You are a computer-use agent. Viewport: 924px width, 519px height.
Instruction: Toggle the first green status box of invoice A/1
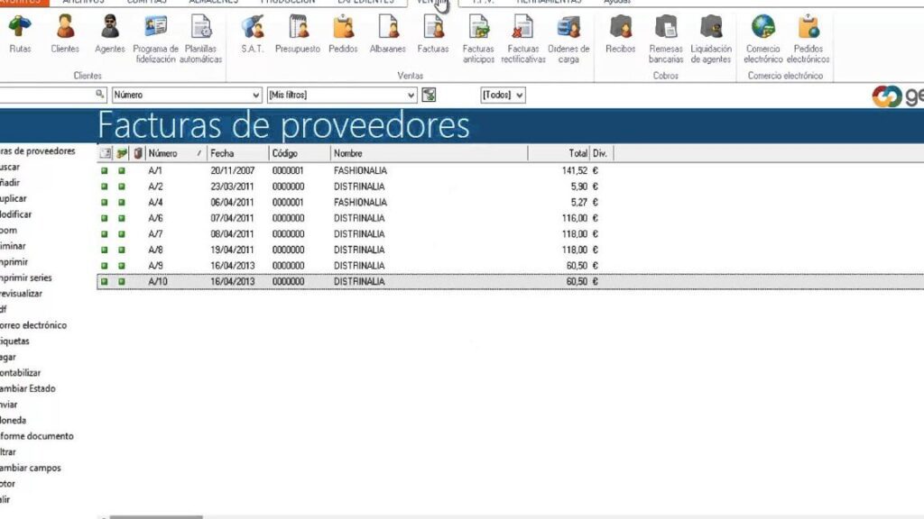pyautogui.click(x=105, y=170)
